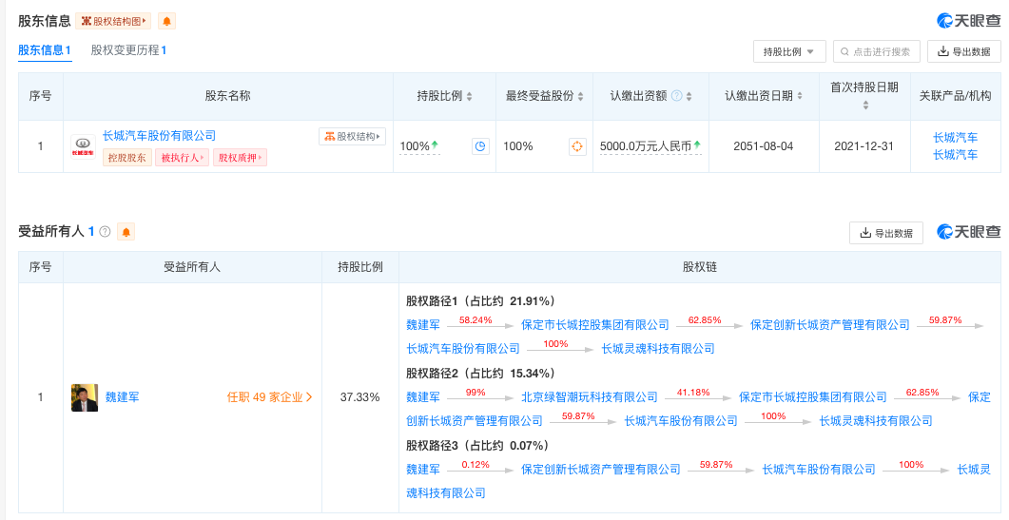
Task: Click the 99% percentage in 股权路径2
Action: (475, 392)
